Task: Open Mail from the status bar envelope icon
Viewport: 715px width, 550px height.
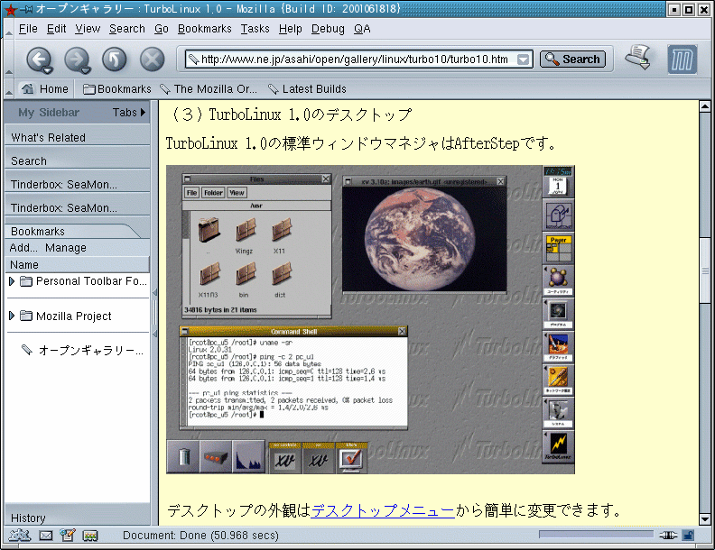Action: pyautogui.click(x=46, y=536)
